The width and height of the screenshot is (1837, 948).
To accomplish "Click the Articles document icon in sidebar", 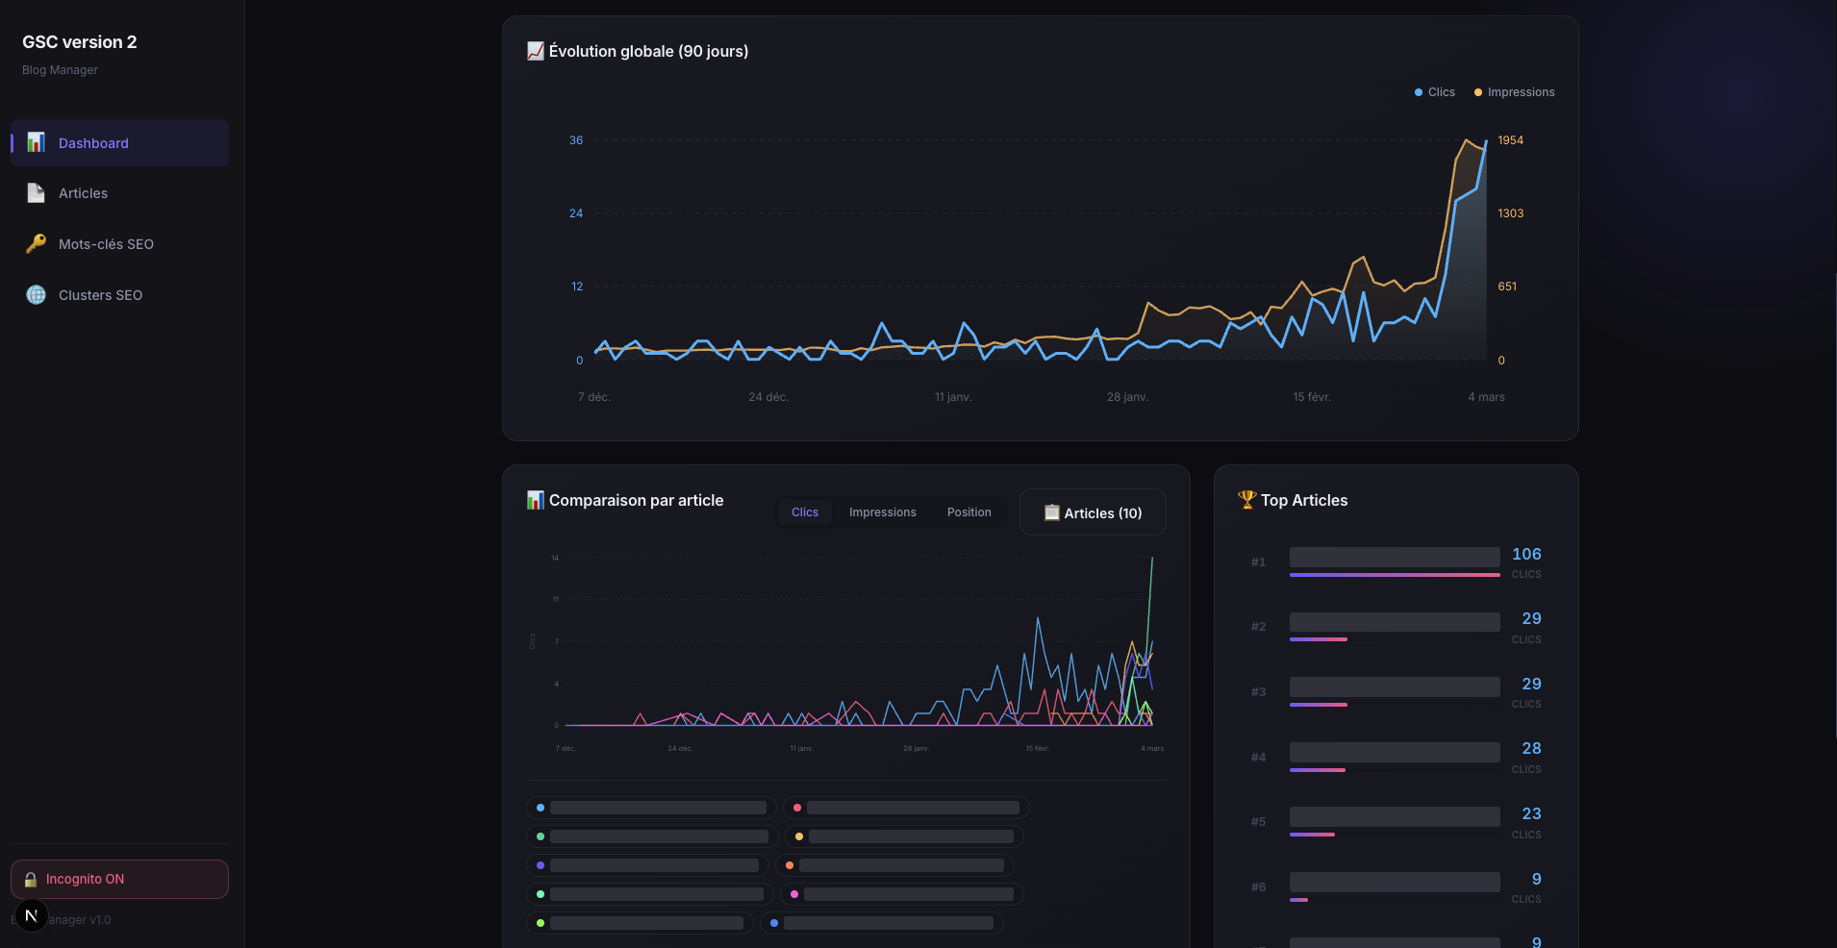I will tap(36, 193).
